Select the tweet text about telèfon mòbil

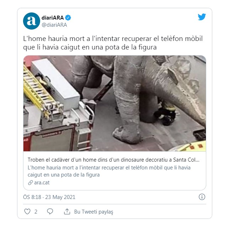click(113, 43)
